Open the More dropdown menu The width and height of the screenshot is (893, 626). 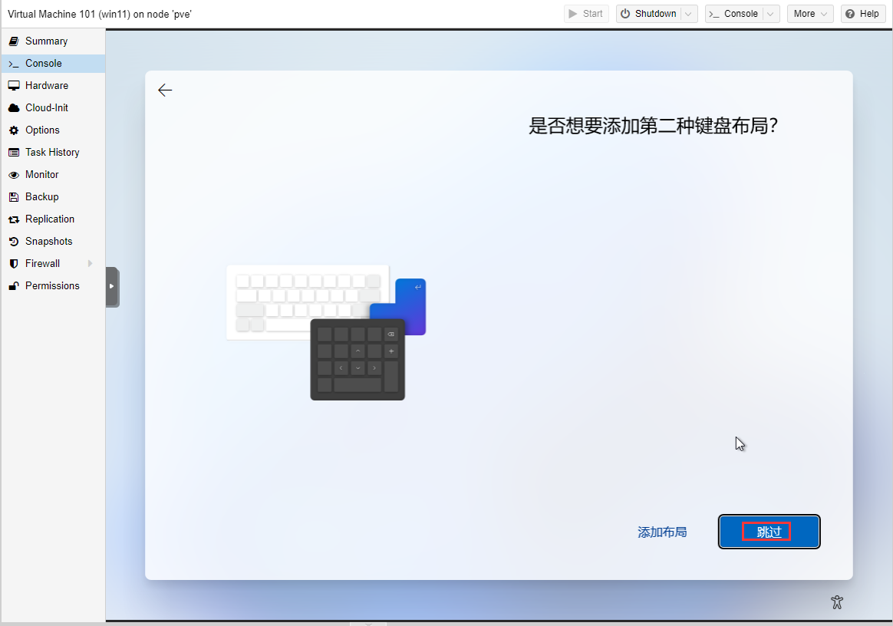810,14
